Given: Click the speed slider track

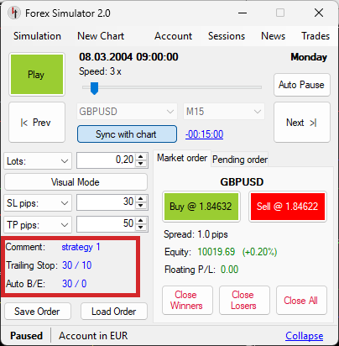Looking at the screenshot, I should [x=172, y=87].
